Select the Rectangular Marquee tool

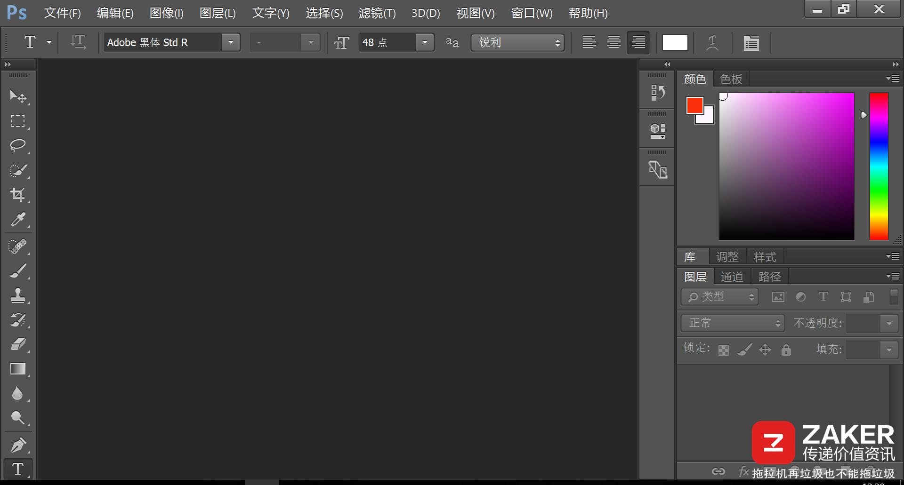pyautogui.click(x=18, y=121)
